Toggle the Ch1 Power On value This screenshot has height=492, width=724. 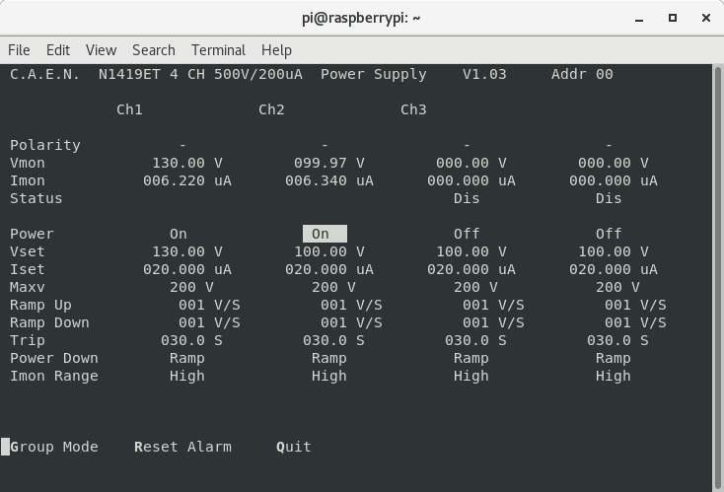coord(179,234)
